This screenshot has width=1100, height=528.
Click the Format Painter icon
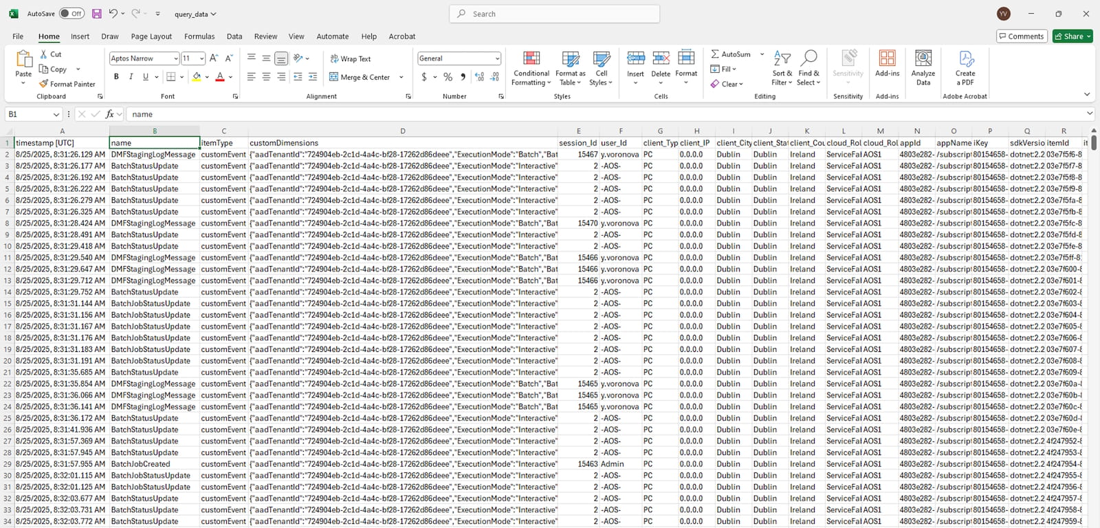click(44, 84)
